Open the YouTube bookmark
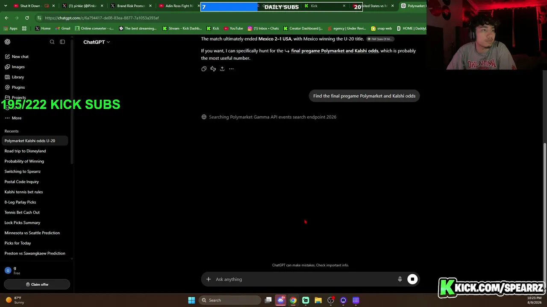 [x=233, y=29]
